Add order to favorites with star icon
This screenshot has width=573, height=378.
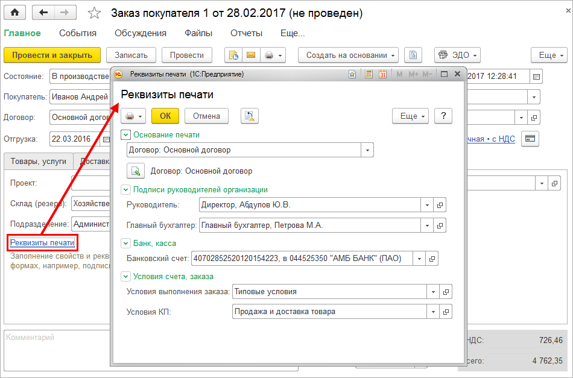(94, 13)
